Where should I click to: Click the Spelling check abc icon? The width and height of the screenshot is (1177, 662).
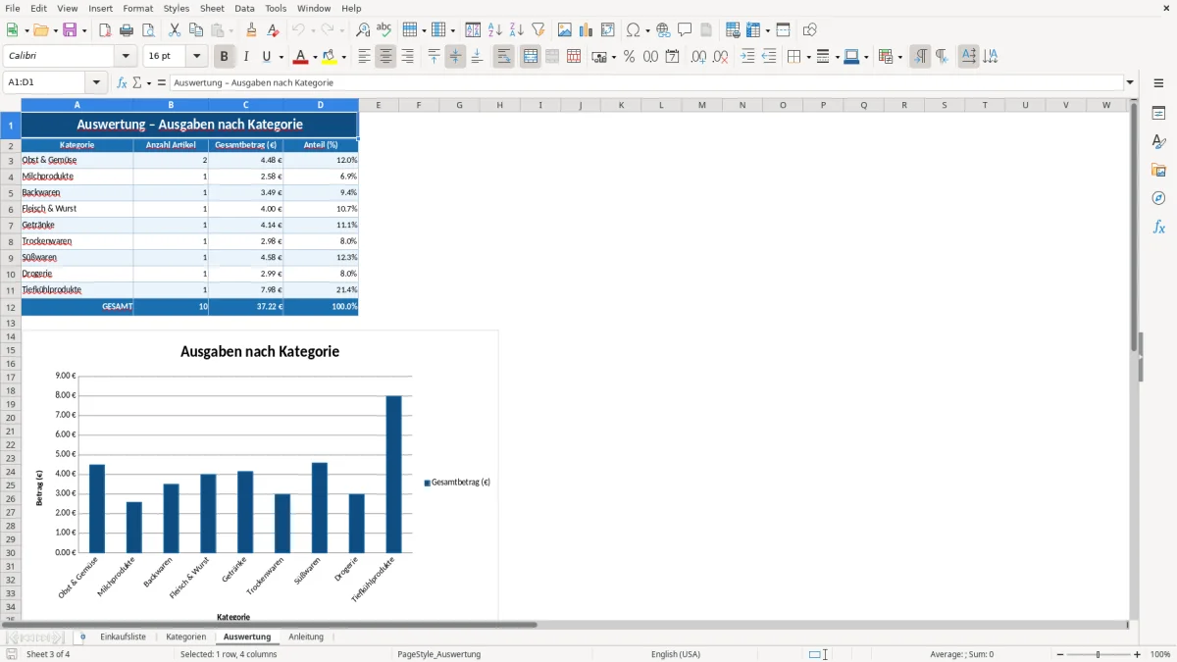(x=384, y=29)
